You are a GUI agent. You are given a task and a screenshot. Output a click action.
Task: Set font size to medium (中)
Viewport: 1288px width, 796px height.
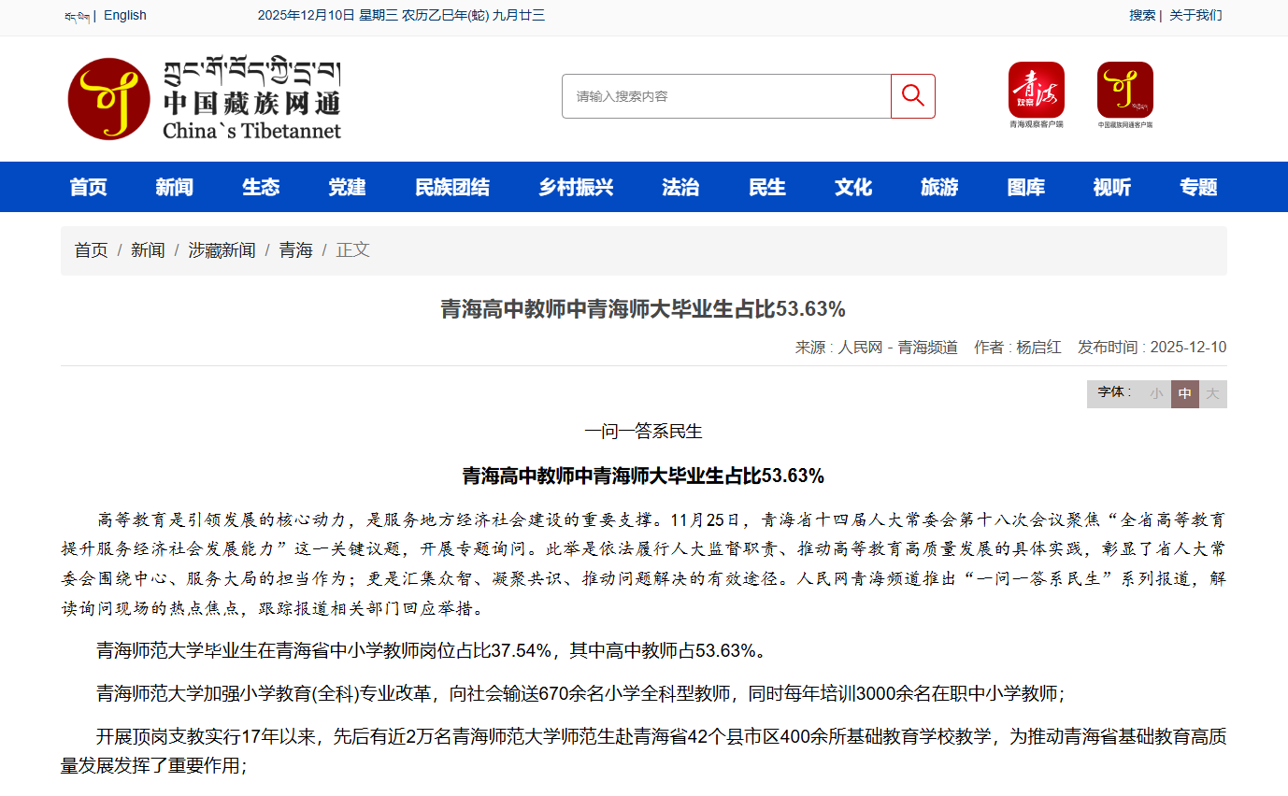point(1184,394)
